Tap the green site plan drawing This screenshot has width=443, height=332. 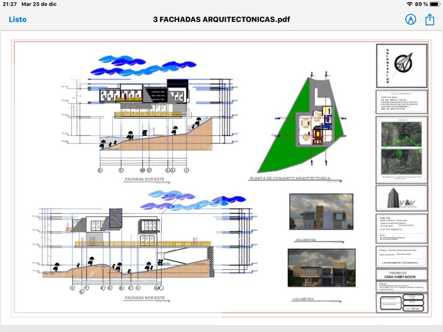(301, 124)
